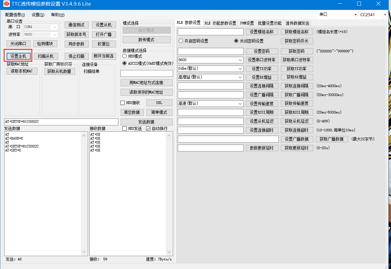
Task: Switch to the PWM设置 tab
Action: click(x=247, y=23)
